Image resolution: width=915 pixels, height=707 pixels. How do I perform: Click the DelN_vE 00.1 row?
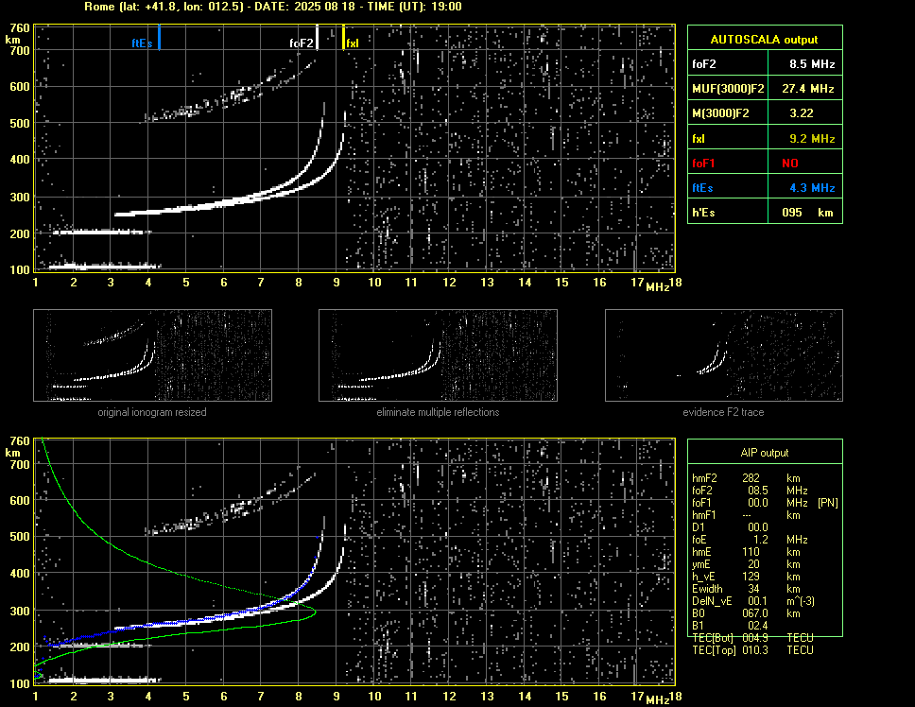point(753,601)
